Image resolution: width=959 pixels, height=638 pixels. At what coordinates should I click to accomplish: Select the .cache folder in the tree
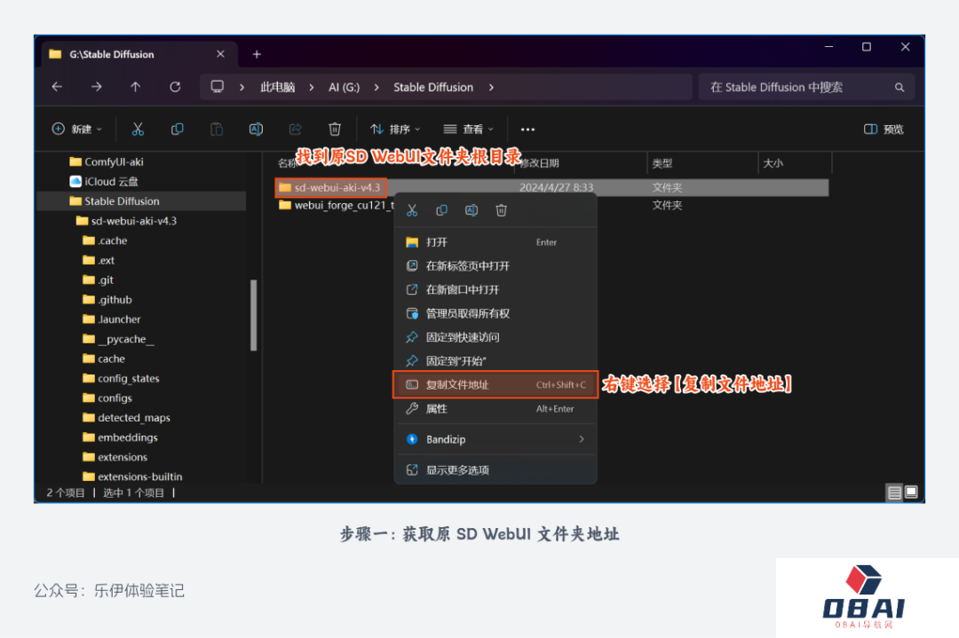coord(105,240)
